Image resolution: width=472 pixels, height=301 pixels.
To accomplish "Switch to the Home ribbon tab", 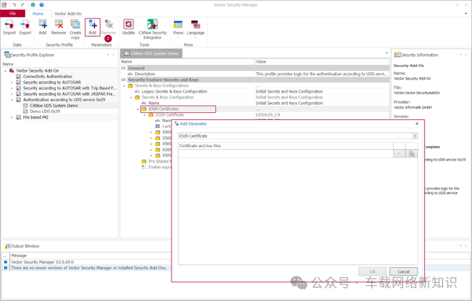I will [x=38, y=13].
